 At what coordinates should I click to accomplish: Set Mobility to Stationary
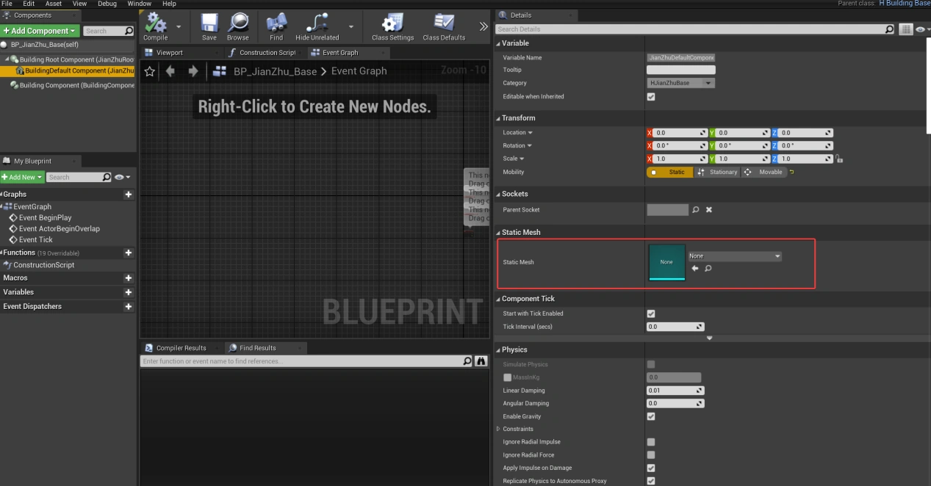716,172
